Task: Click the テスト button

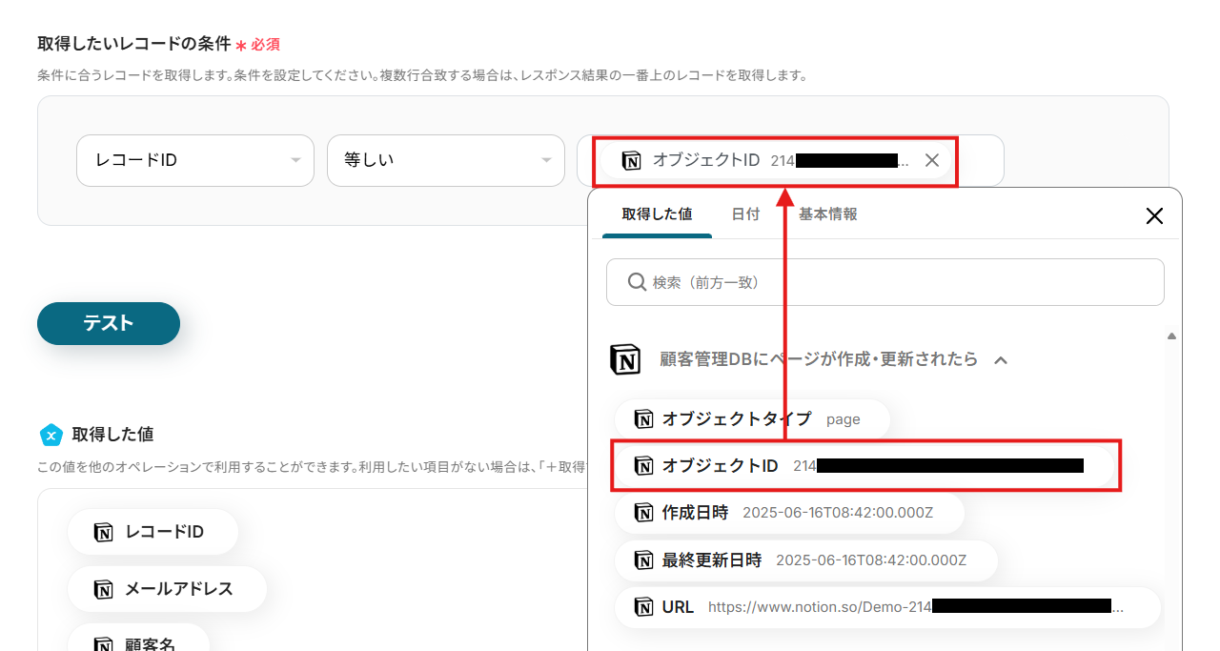Action: (109, 323)
